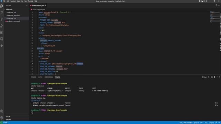This screenshot has width=221, height=124.
Task: Switch to the Output panel tab
Action: pyautogui.click(x=40, y=77)
